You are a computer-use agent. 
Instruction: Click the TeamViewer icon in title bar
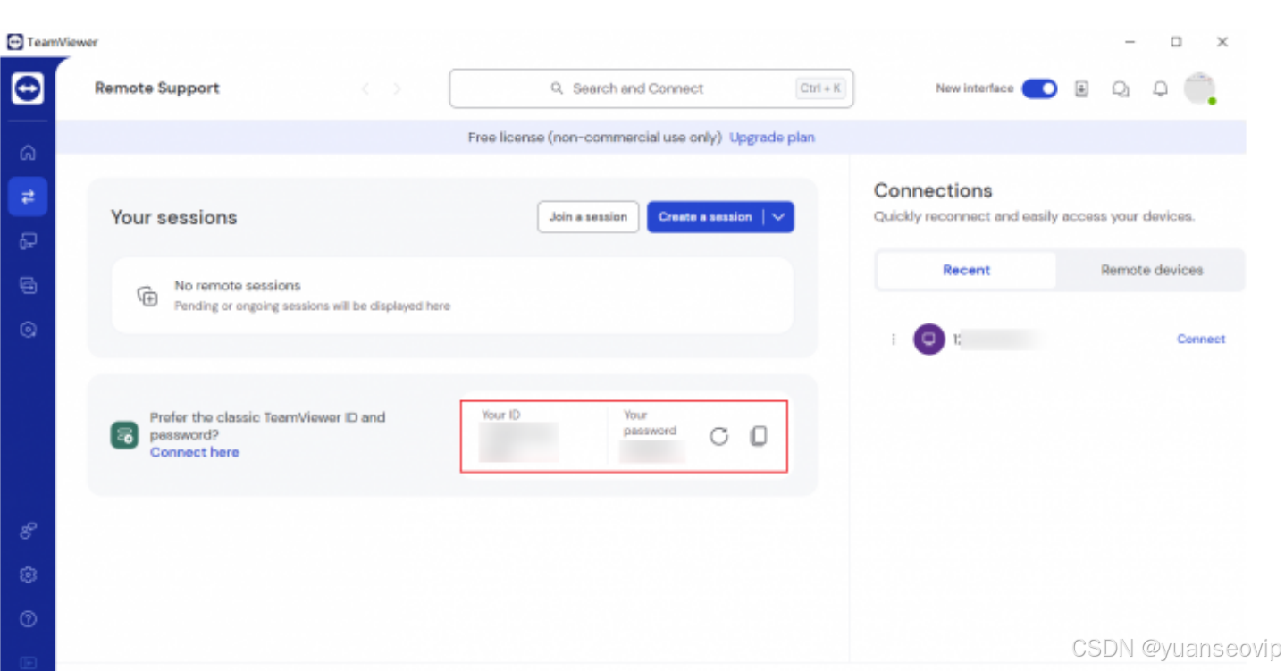(15, 42)
